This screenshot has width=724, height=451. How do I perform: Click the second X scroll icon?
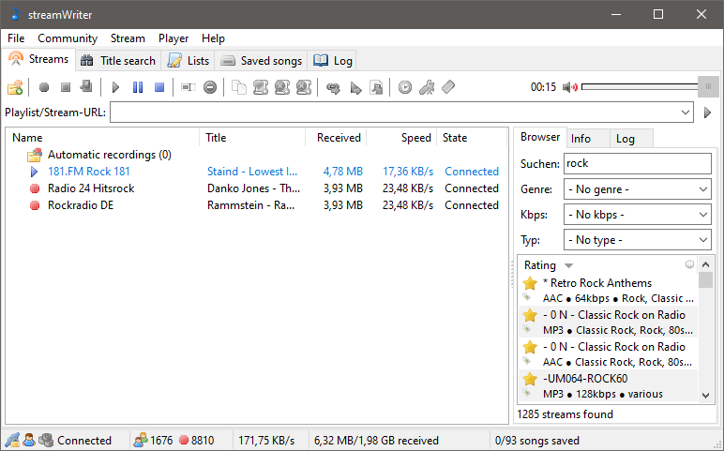click(x=304, y=87)
